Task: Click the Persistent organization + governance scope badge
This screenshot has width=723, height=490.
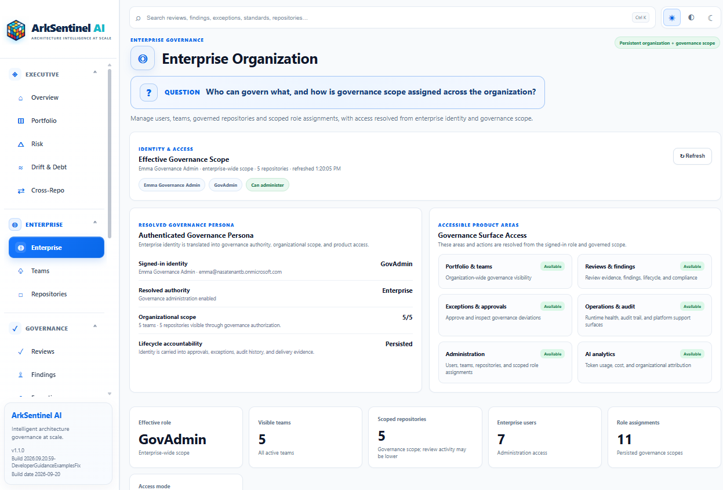Action: coord(667,43)
